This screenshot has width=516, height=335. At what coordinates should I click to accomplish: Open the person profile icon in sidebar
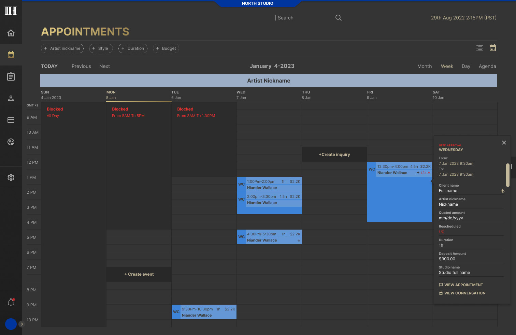[11, 98]
